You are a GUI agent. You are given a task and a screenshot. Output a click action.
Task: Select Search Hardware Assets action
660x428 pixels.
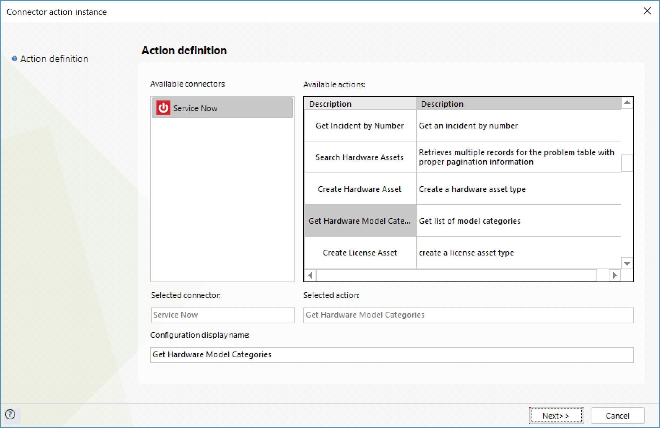pos(360,157)
